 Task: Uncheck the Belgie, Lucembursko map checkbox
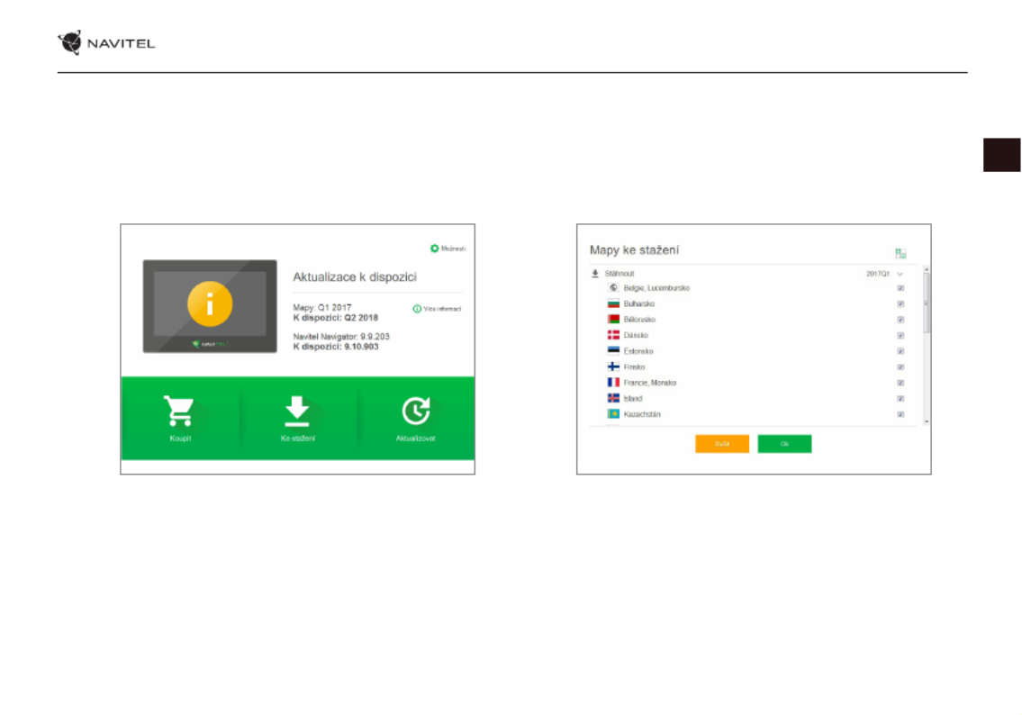tap(900, 288)
